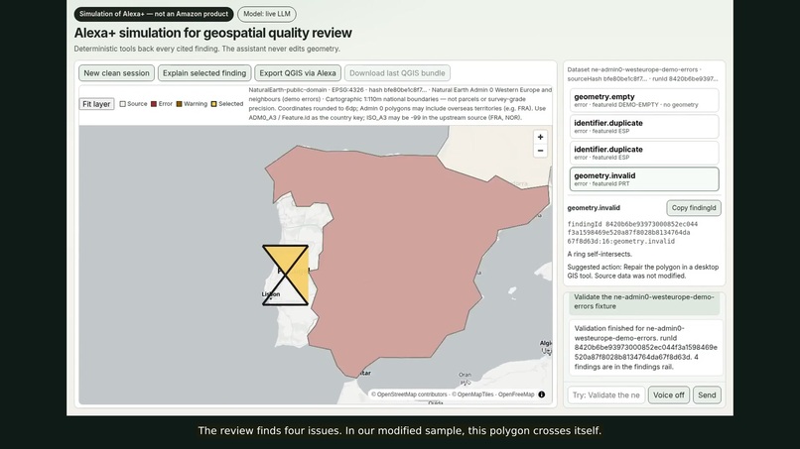Zoom in on the map with plus button
The height and width of the screenshot is (449, 800).
[x=540, y=137]
